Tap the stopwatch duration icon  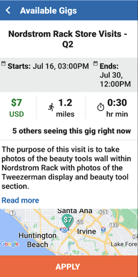coord(101,107)
